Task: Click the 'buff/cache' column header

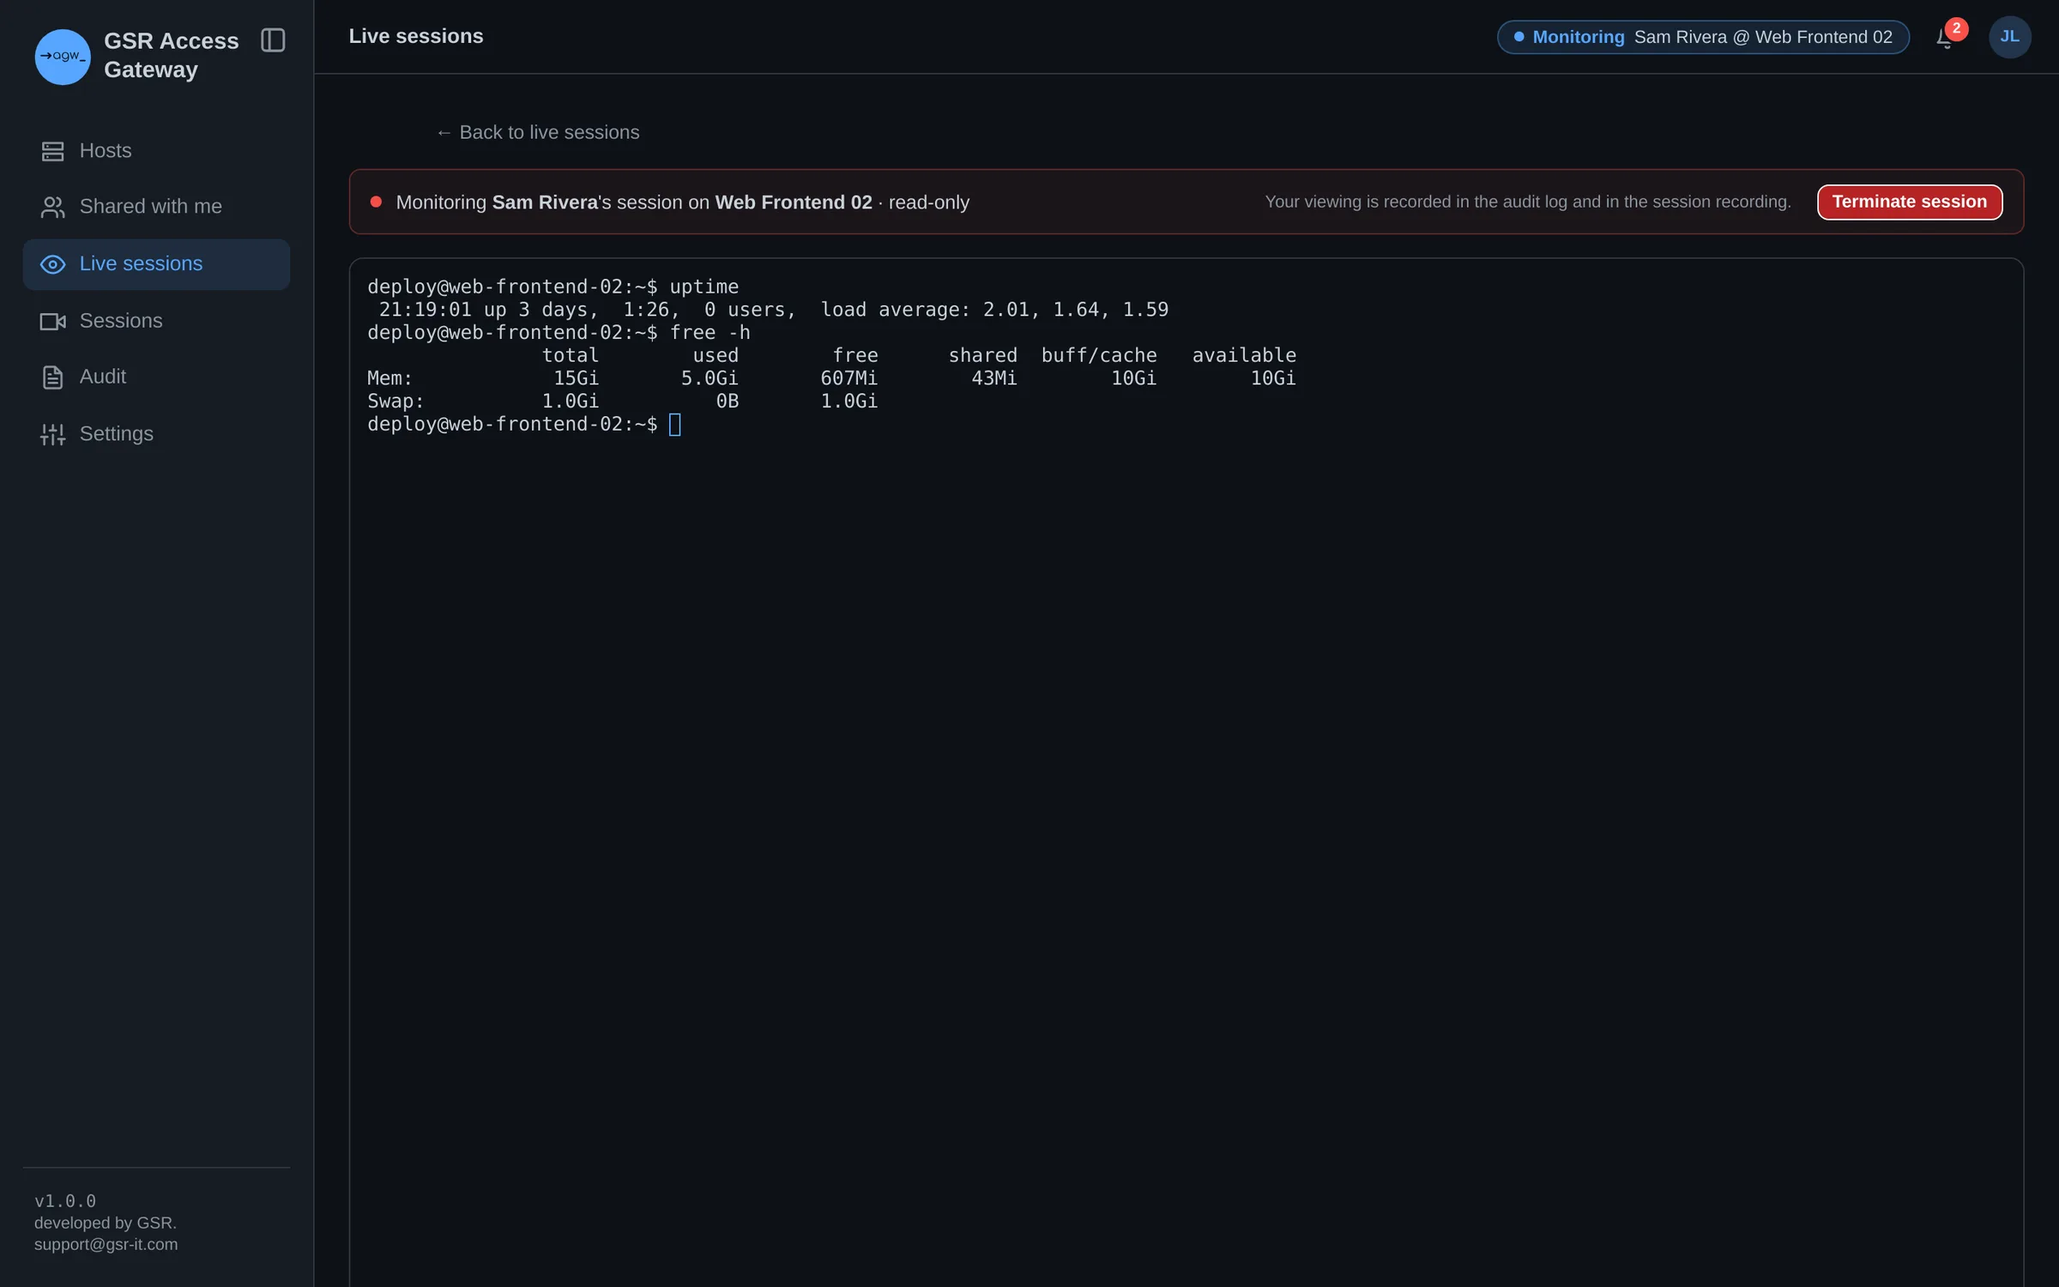Action: click(x=1099, y=355)
